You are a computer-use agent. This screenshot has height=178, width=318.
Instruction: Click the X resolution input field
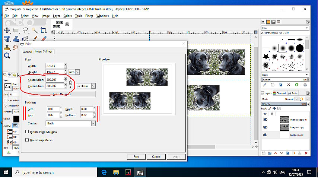55,80
